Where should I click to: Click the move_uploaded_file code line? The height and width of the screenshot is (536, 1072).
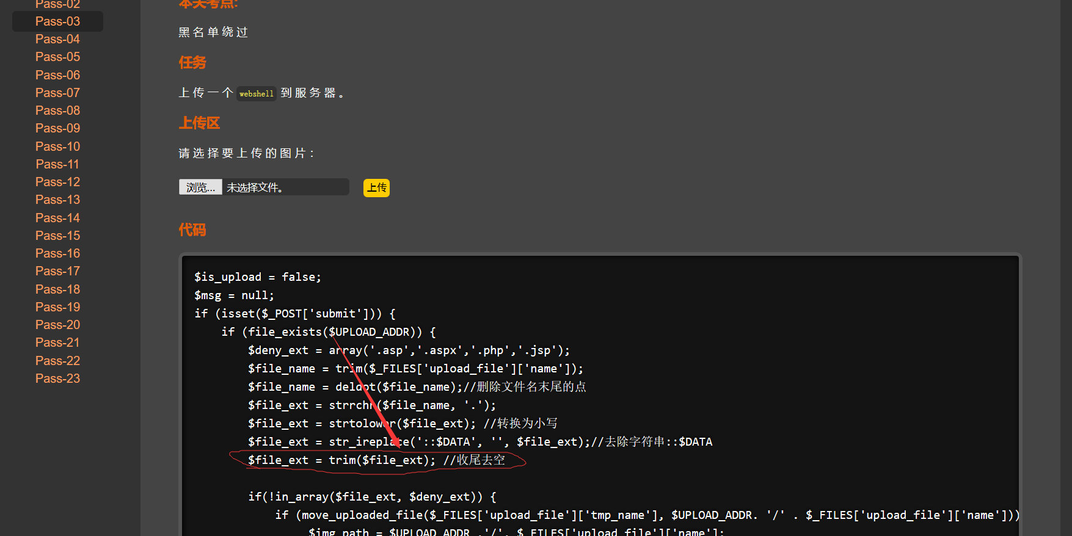click(647, 515)
